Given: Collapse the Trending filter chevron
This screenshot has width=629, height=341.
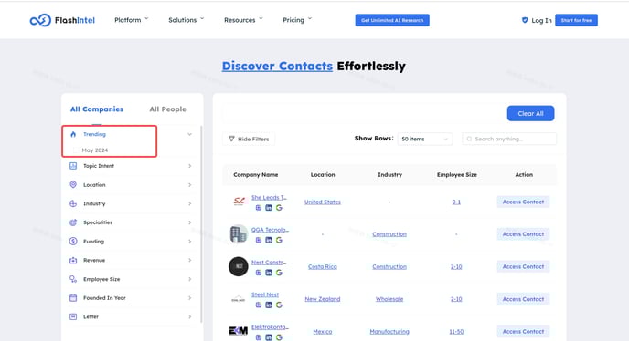Looking at the screenshot, I should [x=190, y=134].
